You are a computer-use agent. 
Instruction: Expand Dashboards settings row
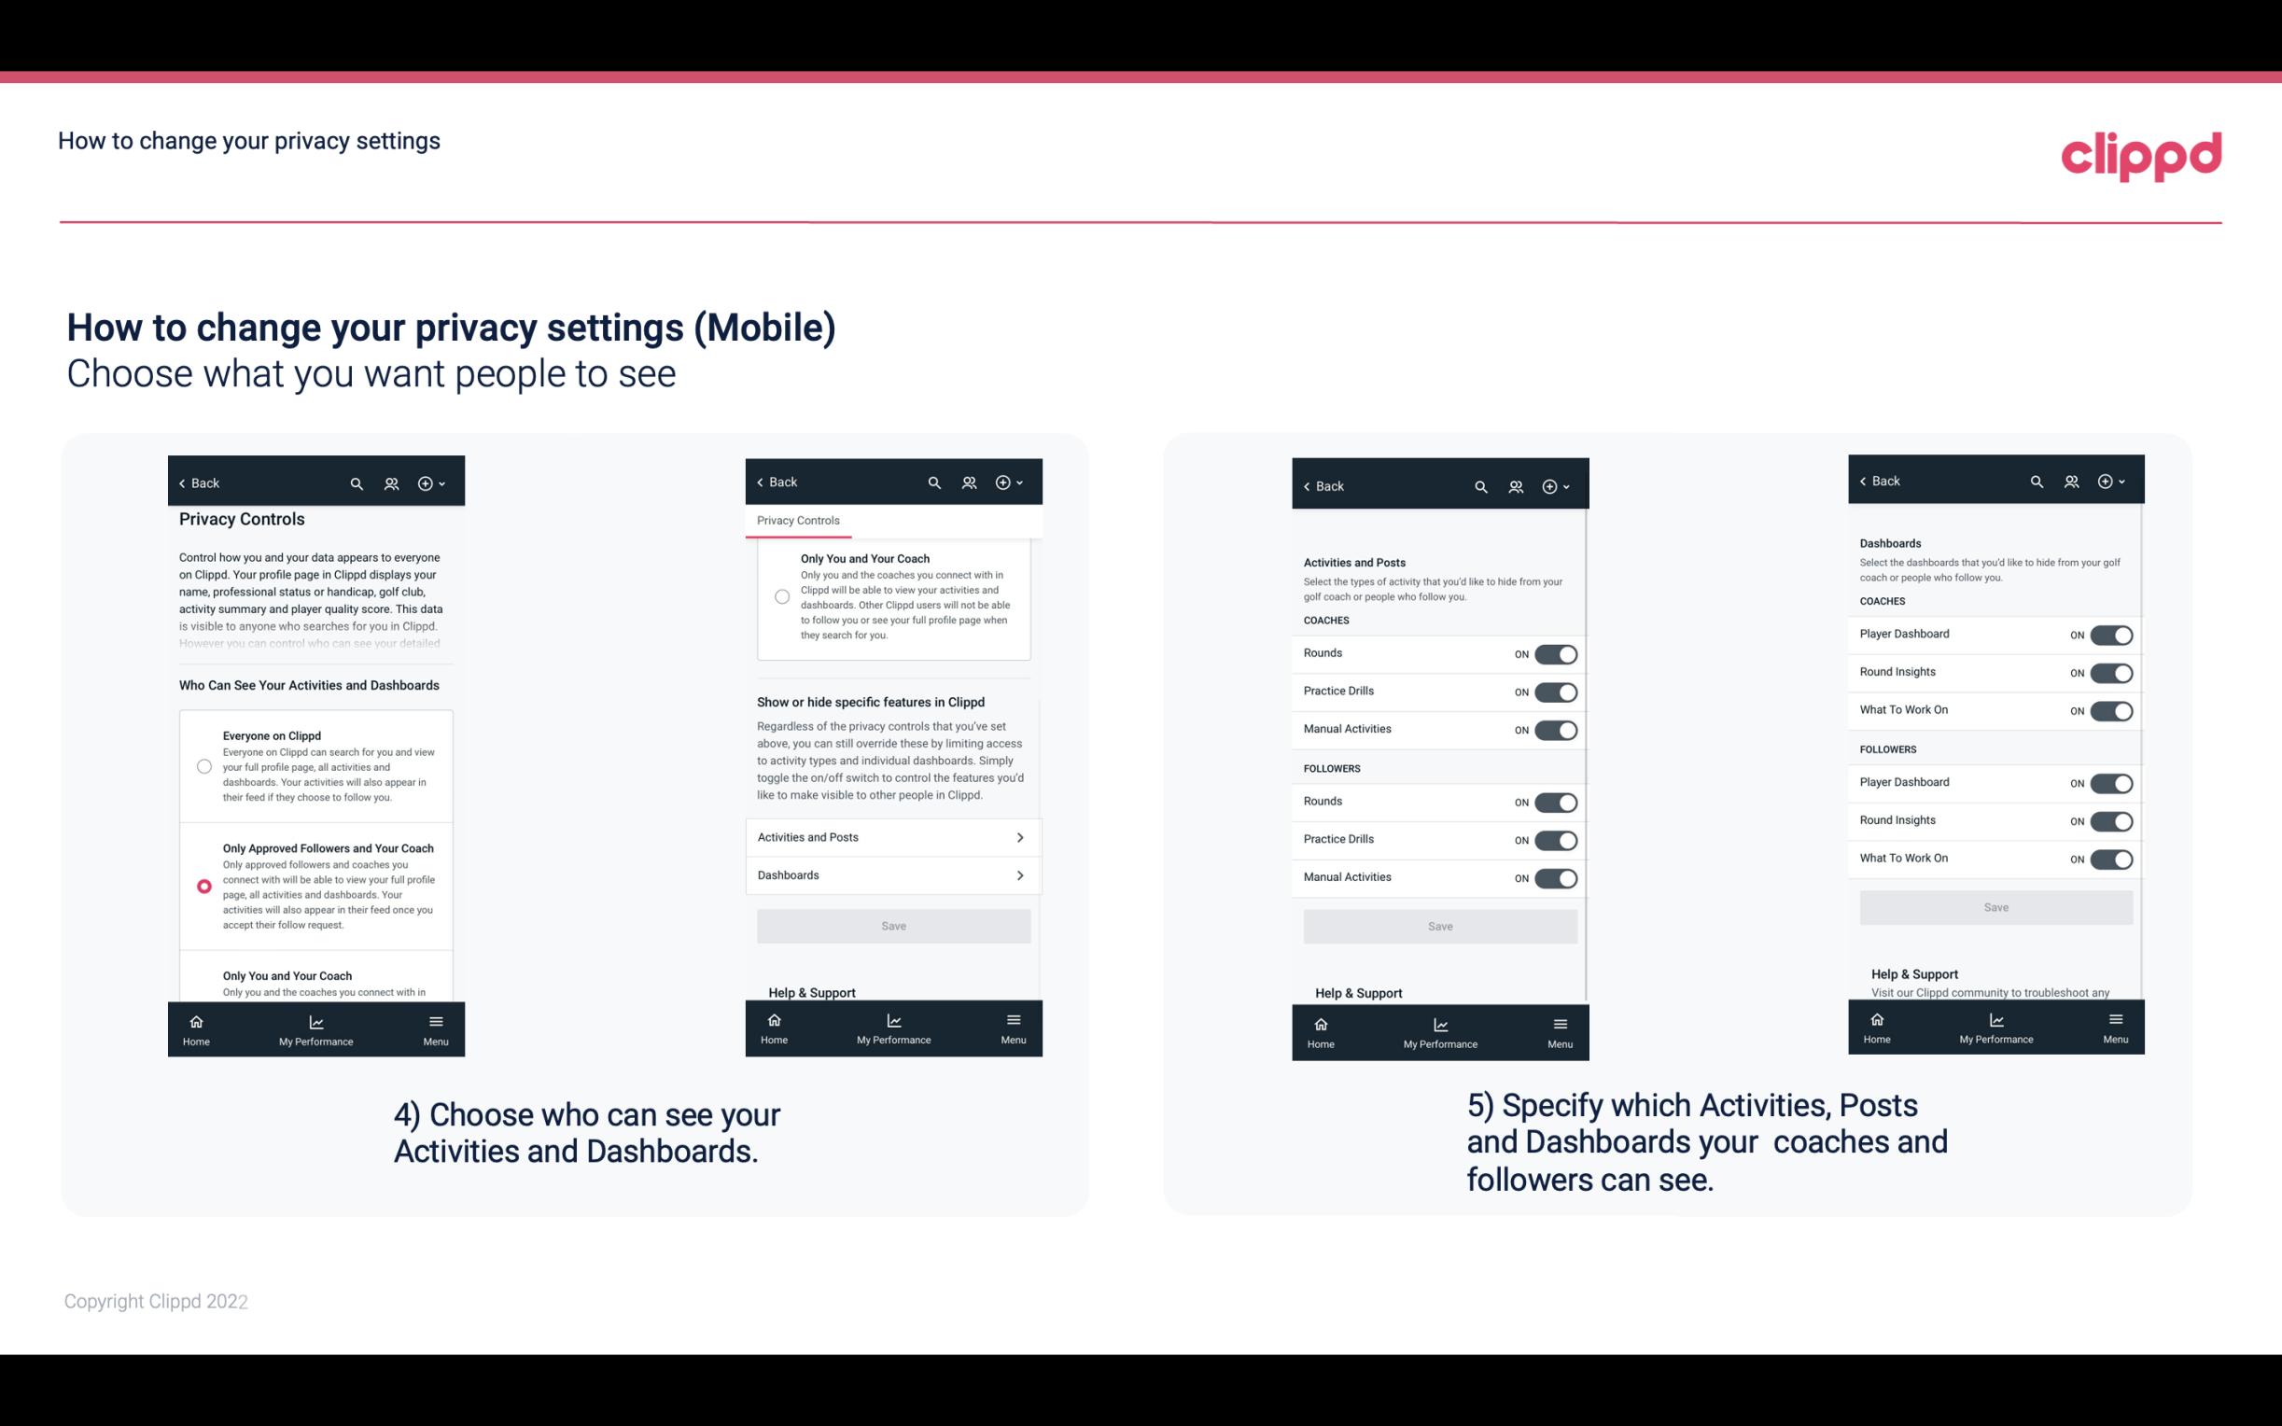892,874
